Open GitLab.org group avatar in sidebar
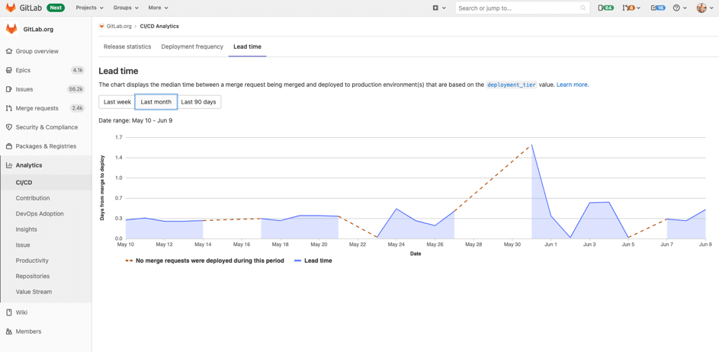The image size is (719, 352). [11, 29]
